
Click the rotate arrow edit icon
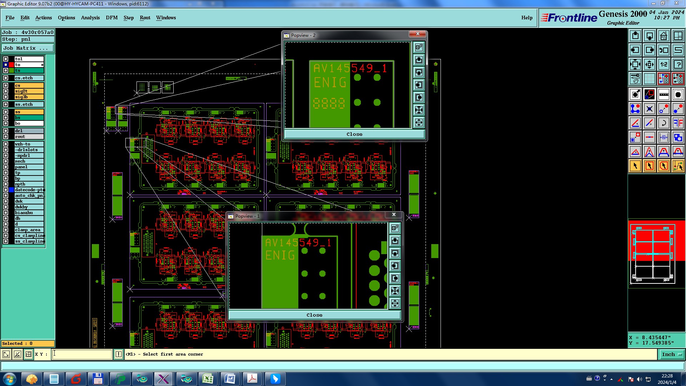coord(664,123)
